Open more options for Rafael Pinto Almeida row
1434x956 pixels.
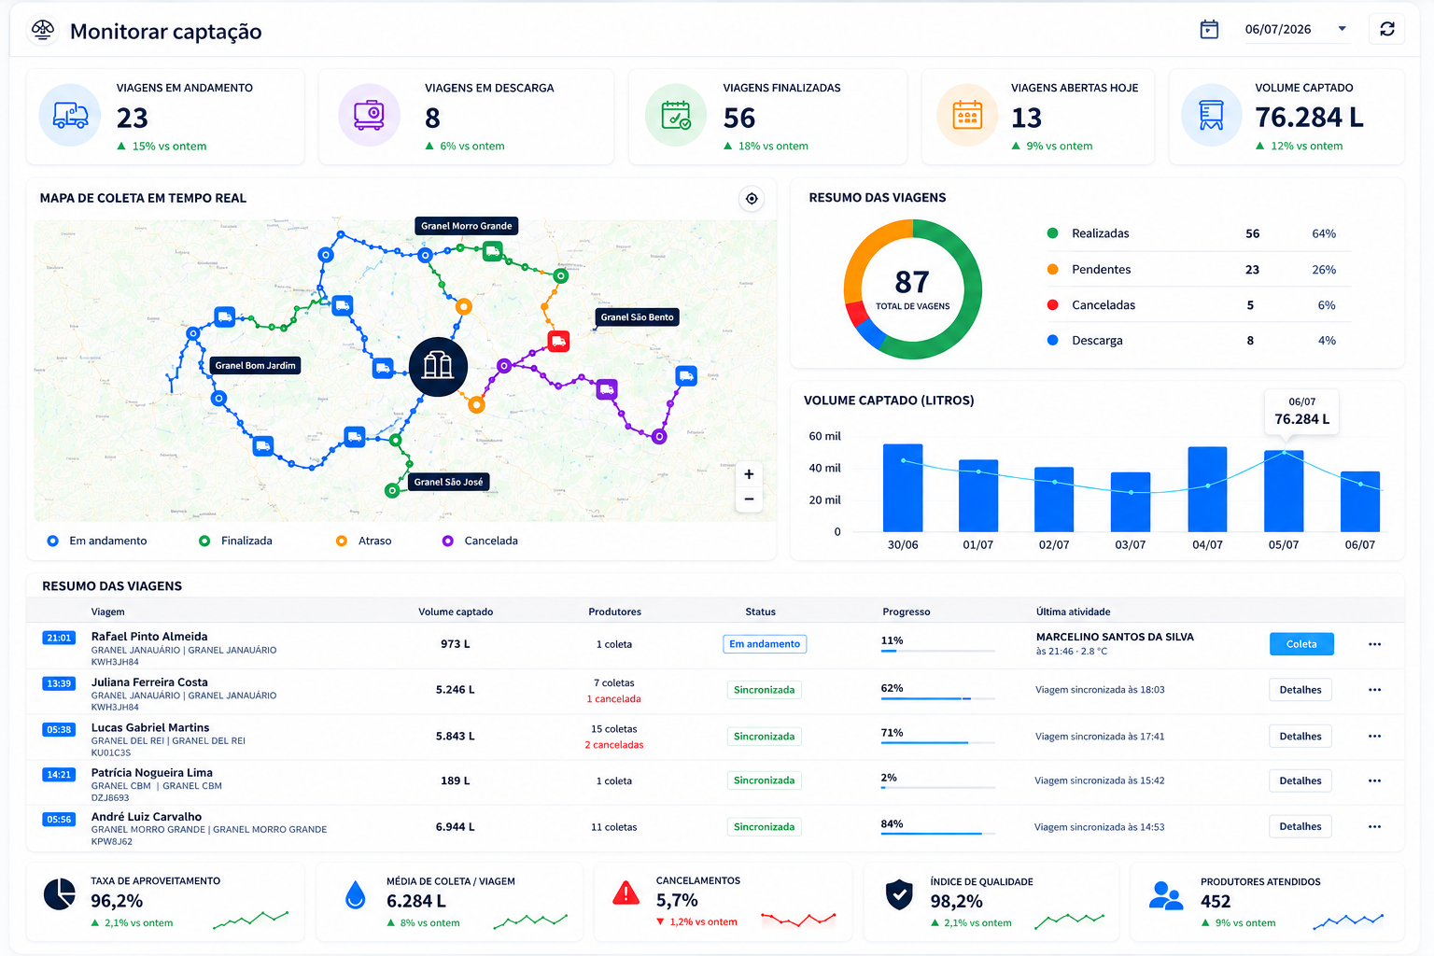1374,644
